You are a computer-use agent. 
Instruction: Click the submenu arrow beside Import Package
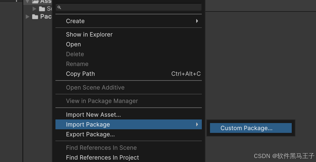click(x=197, y=124)
